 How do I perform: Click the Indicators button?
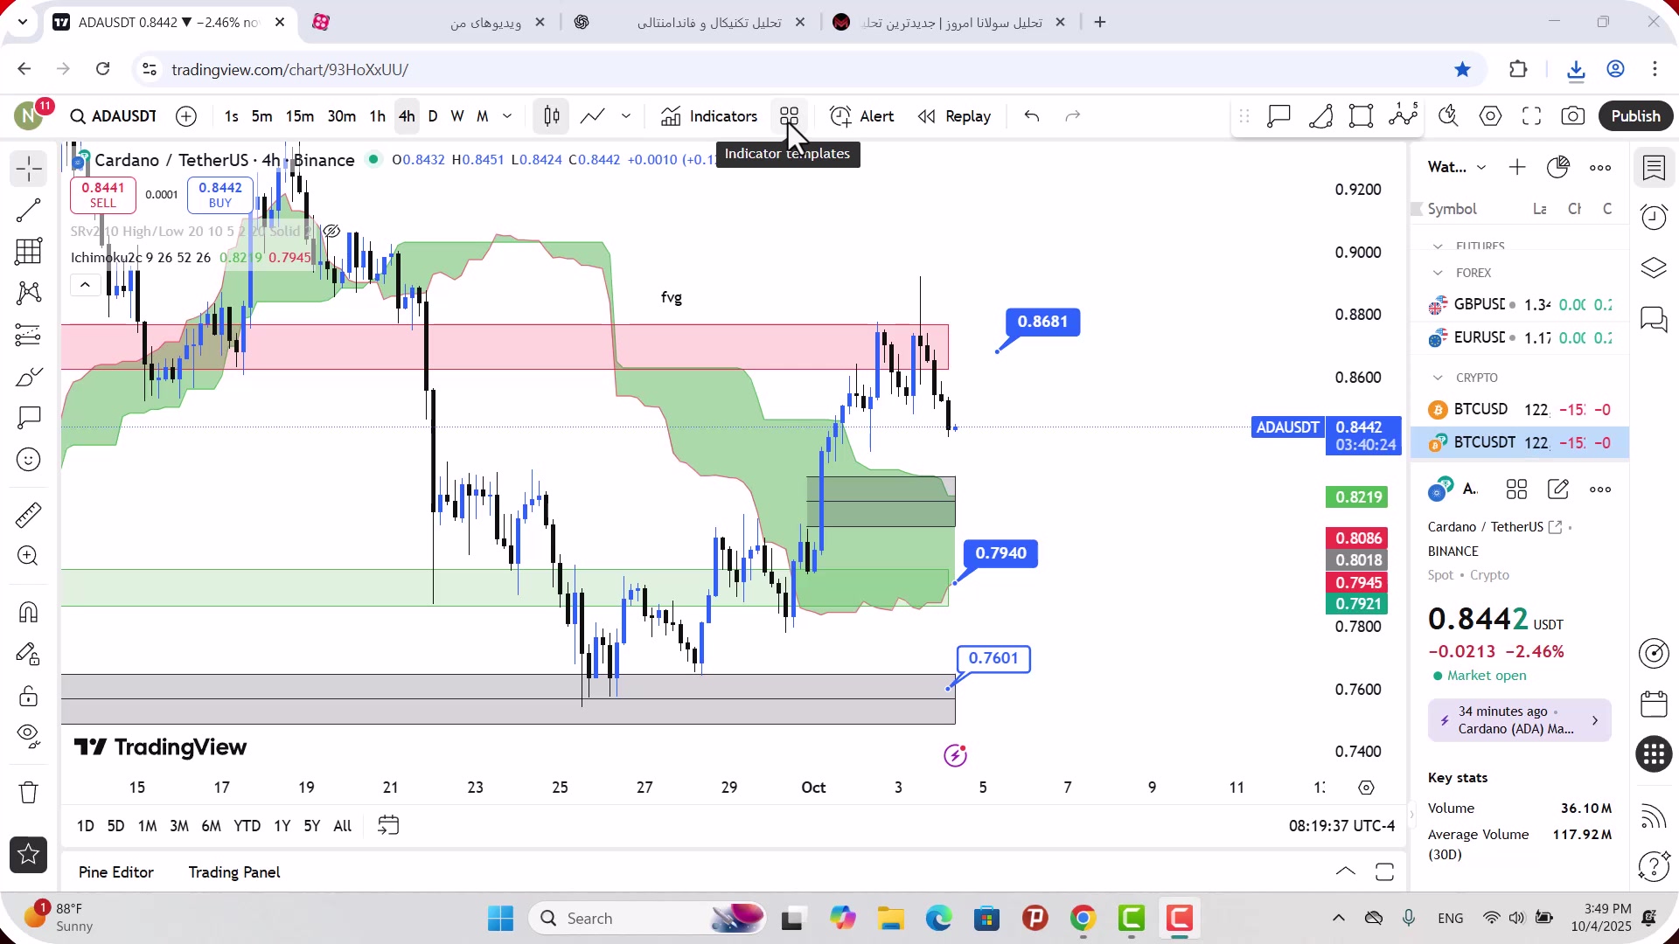709,116
